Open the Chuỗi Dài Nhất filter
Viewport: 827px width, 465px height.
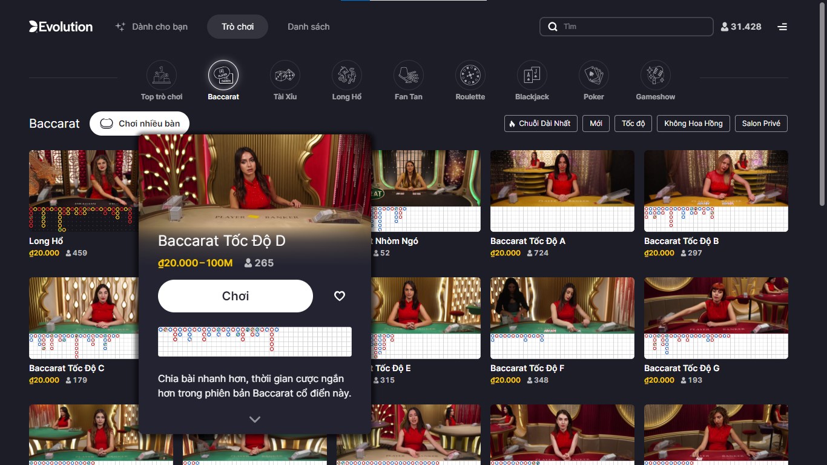tap(541, 123)
